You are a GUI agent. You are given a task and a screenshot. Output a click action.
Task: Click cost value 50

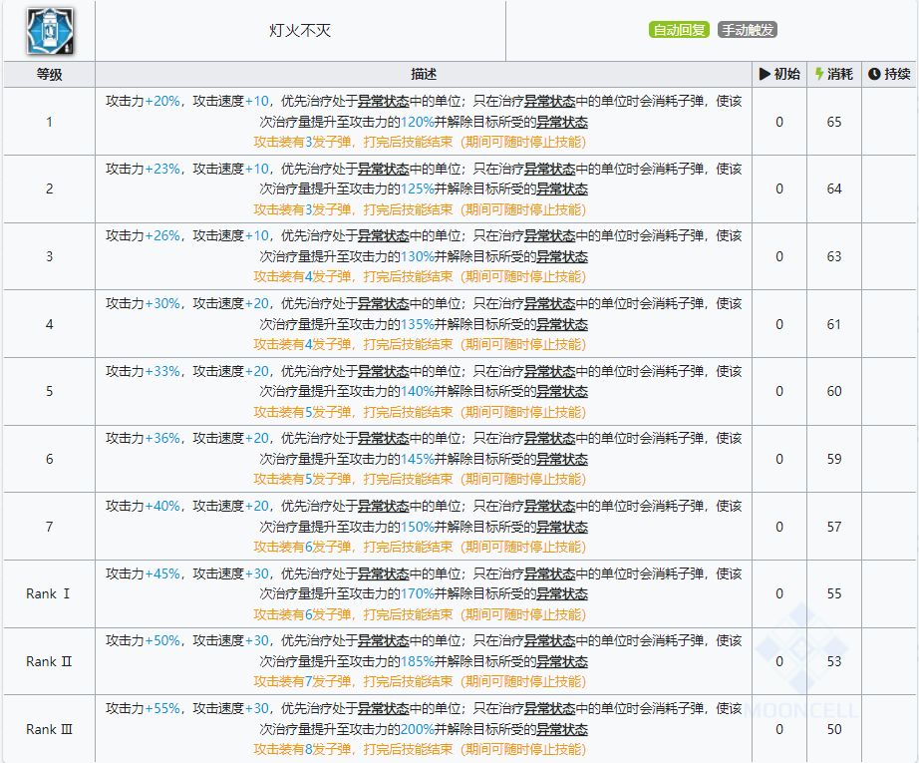[834, 729]
